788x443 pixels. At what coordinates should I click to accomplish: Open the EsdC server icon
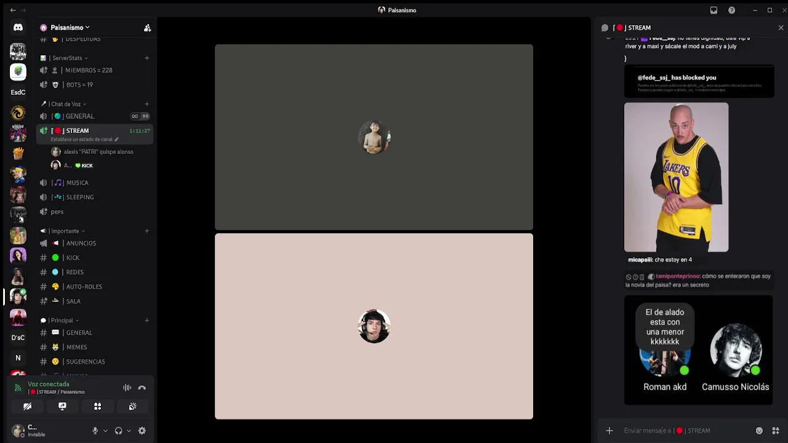[18, 92]
